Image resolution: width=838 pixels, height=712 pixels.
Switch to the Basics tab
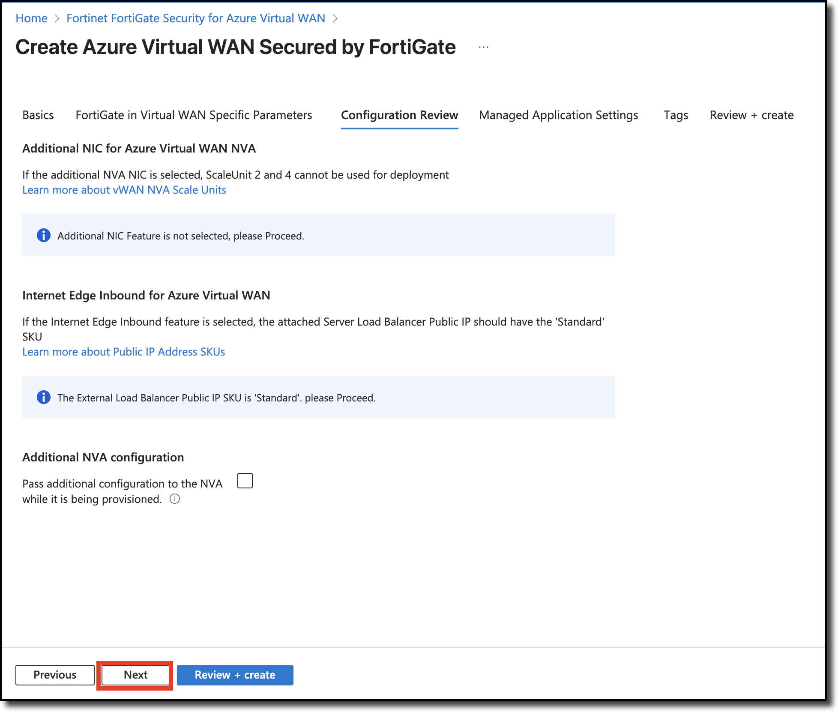coord(38,115)
